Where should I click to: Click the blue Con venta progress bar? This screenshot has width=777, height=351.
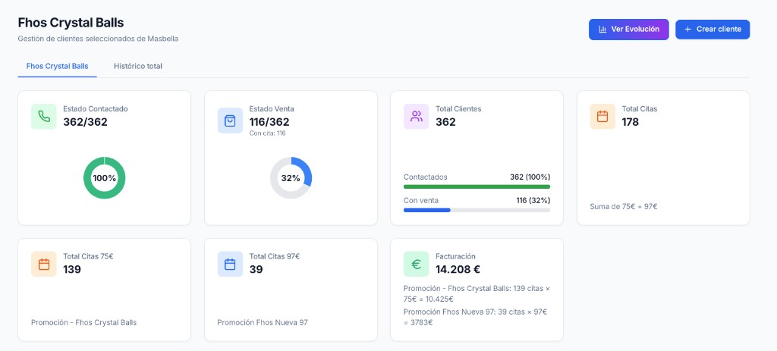pos(426,210)
